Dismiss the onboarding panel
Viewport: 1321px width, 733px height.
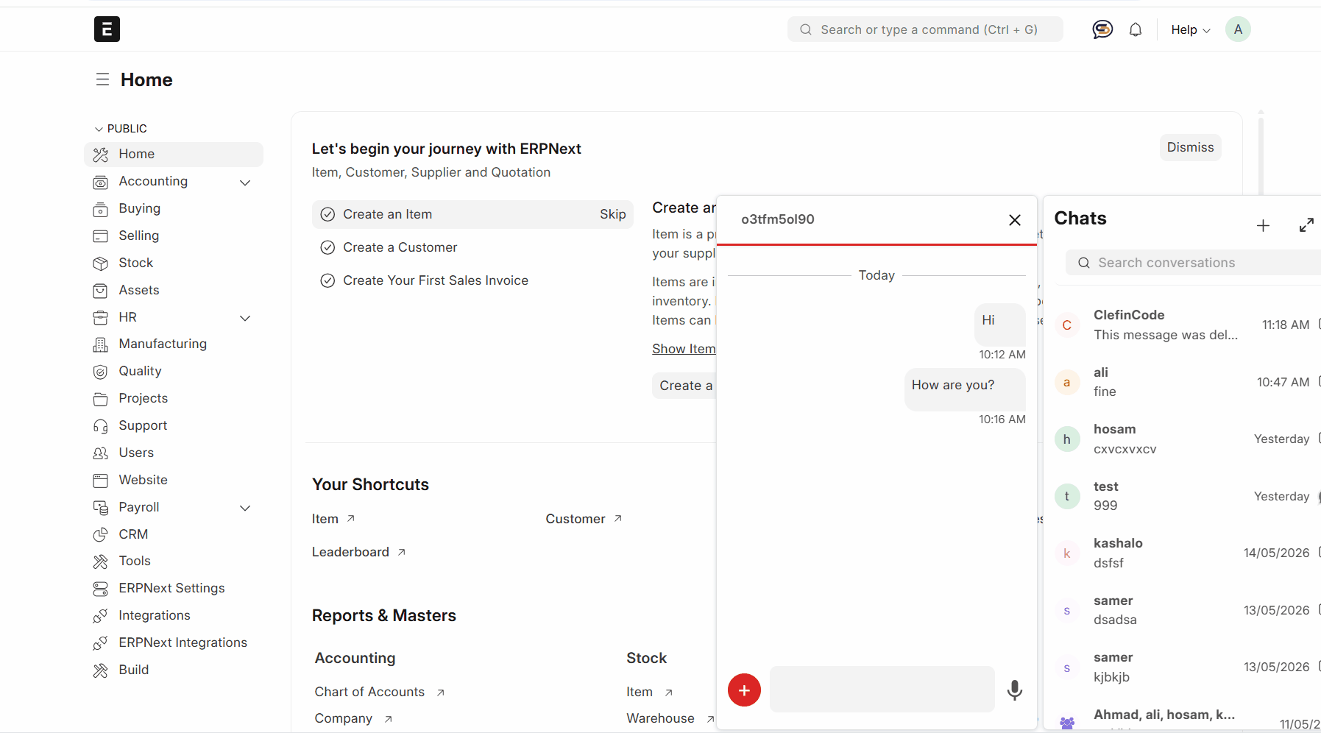click(1190, 147)
